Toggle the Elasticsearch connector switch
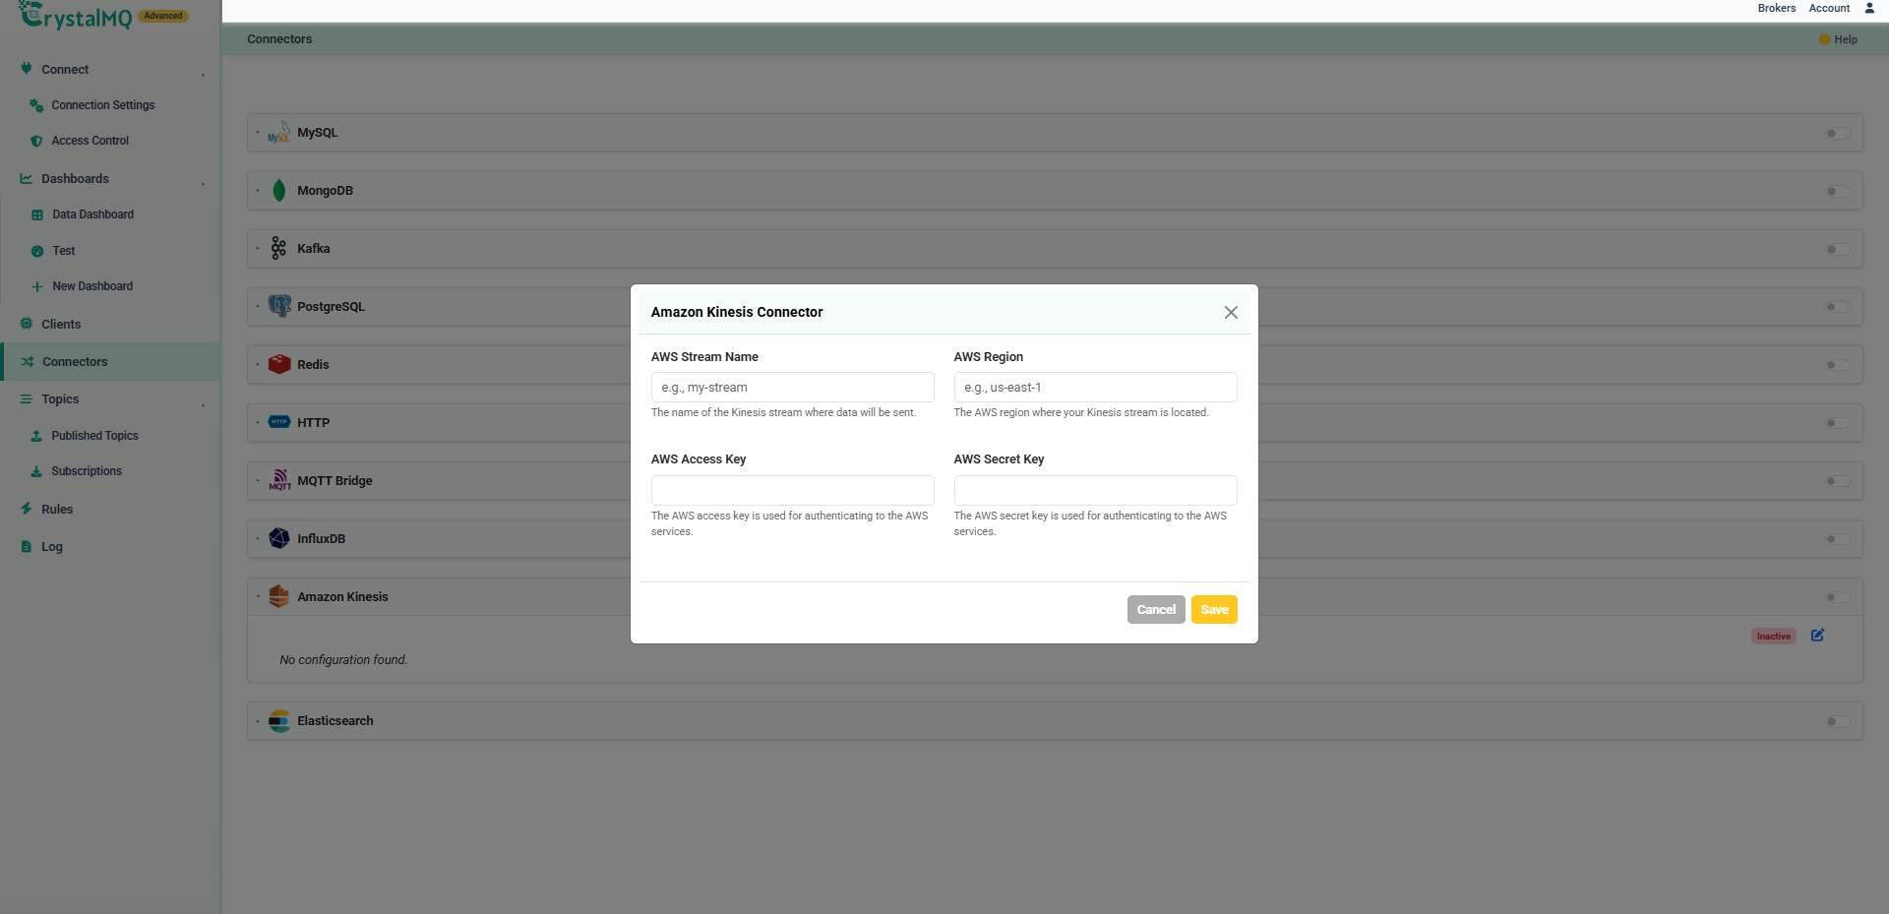Viewport: 1889px width, 914px height. 1837,721
